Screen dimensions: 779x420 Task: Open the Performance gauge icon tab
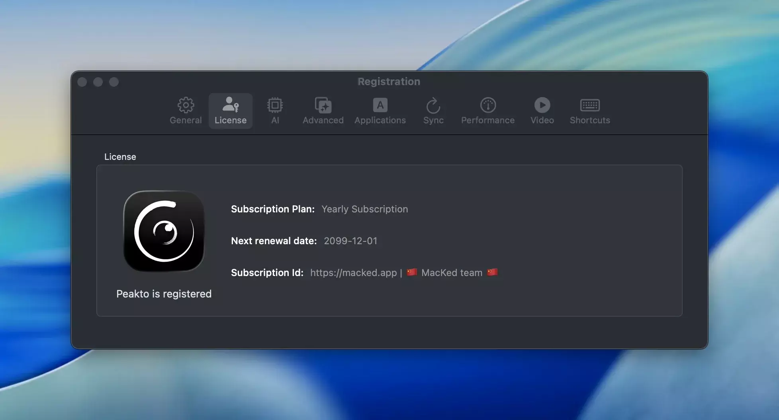pos(488,106)
